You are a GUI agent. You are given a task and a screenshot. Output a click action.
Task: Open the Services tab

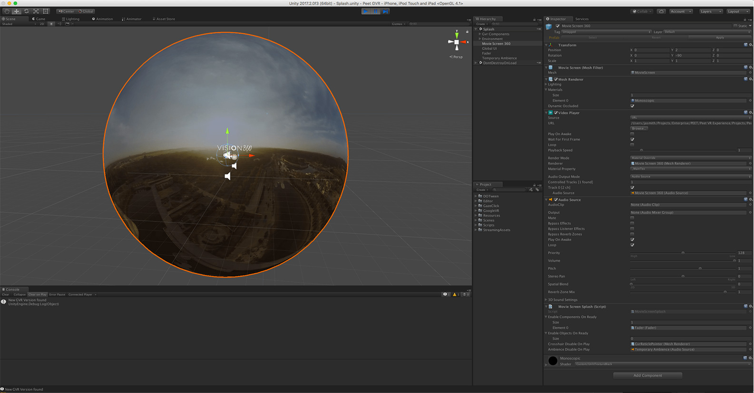point(581,19)
